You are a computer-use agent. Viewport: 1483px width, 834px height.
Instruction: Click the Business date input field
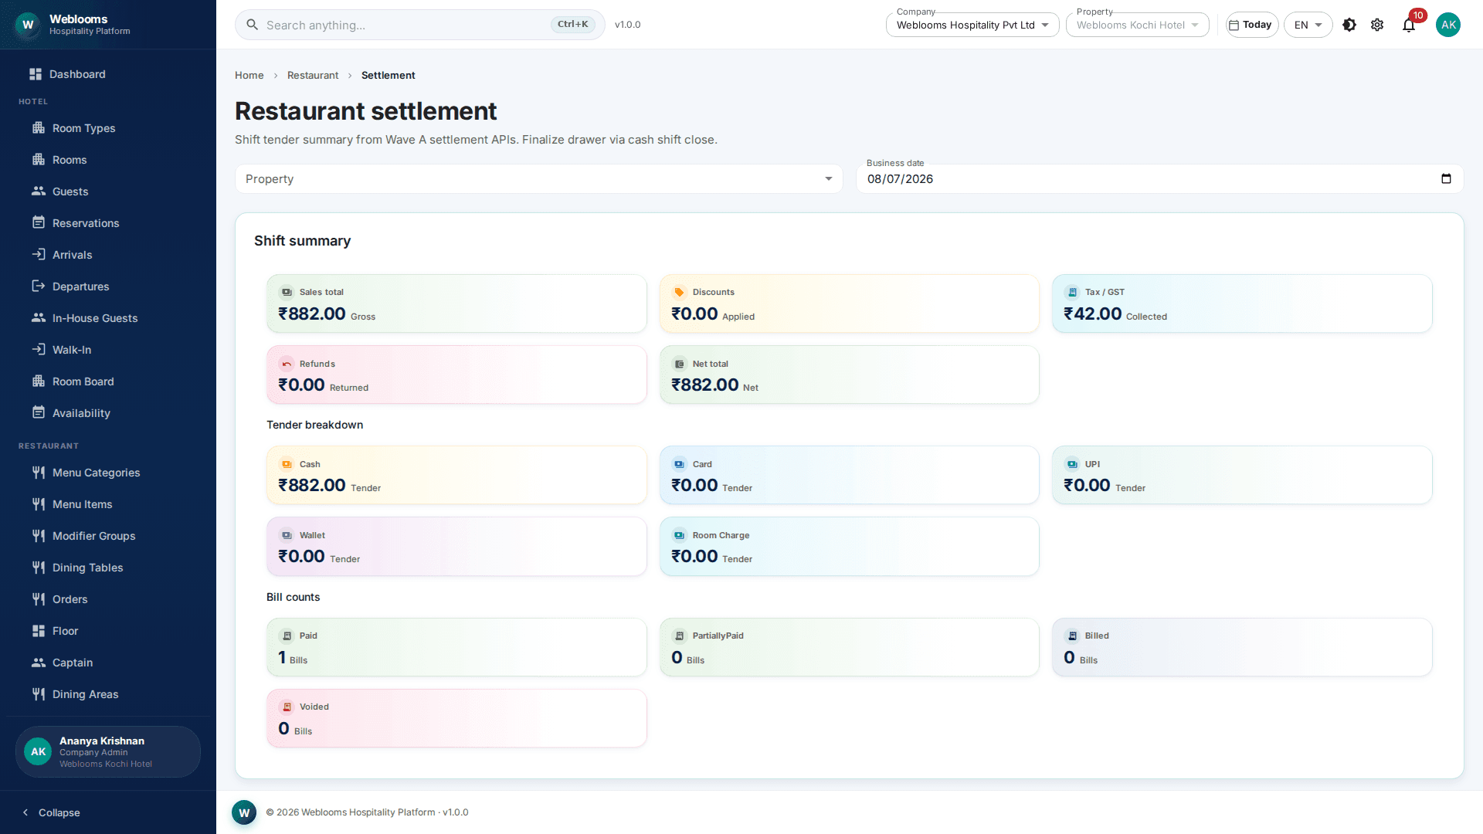pos(1159,179)
